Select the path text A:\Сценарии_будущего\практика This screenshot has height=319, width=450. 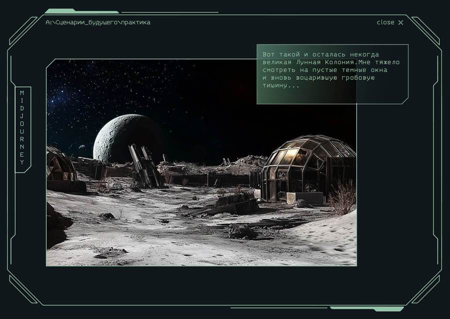[98, 22]
